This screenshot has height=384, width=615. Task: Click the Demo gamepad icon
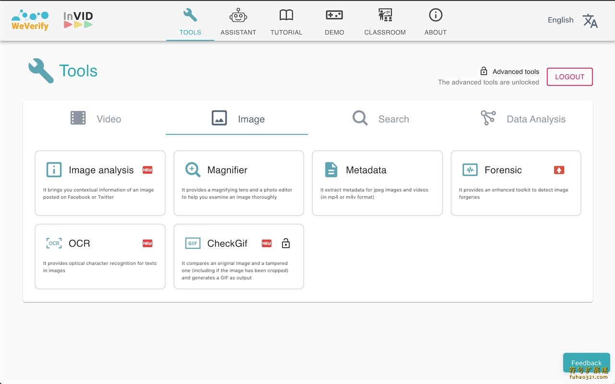(x=334, y=15)
